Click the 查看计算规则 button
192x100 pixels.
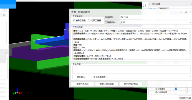(x=82, y=84)
